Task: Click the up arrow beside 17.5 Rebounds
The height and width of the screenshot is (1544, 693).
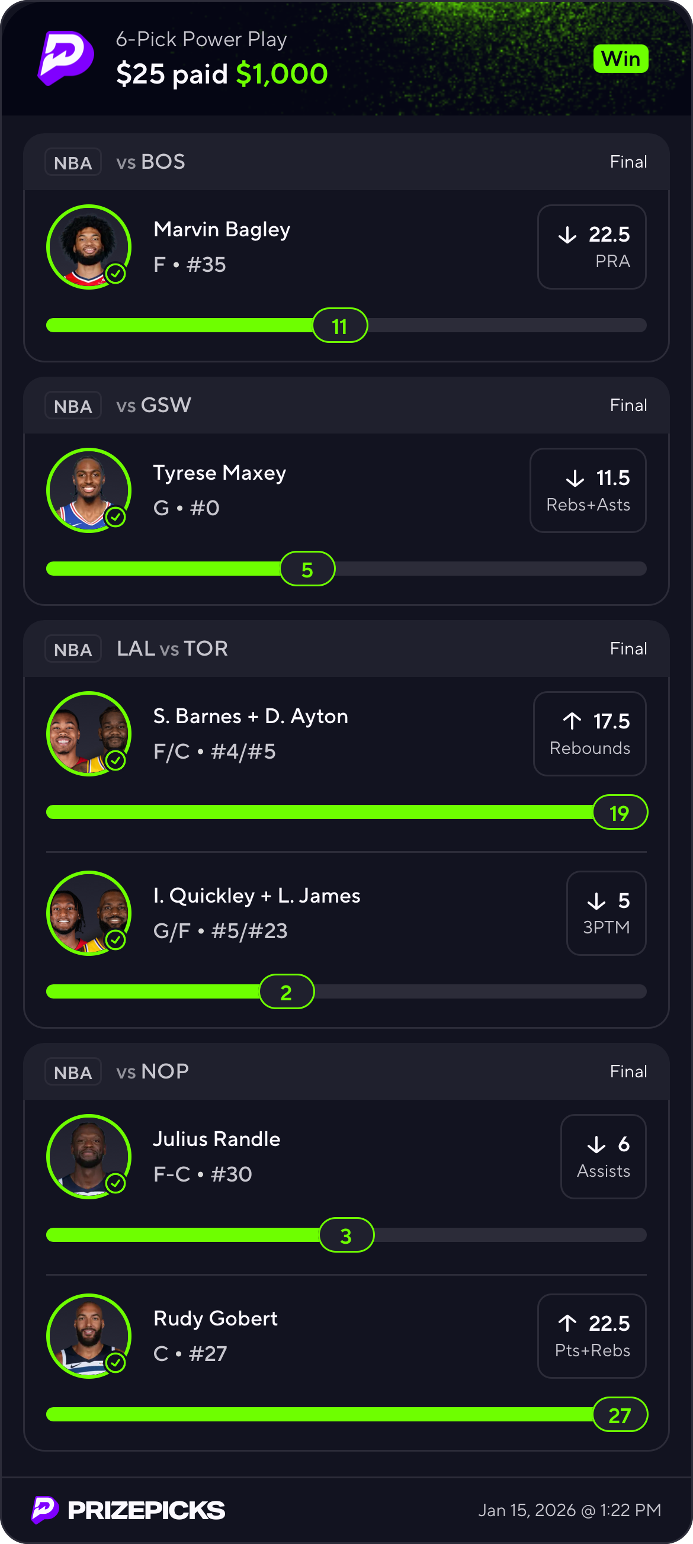Action: click(x=572, y=721)
